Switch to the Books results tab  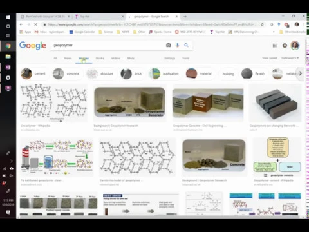click(100, 58)
